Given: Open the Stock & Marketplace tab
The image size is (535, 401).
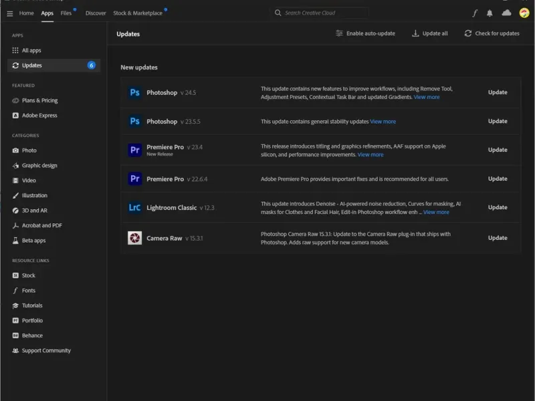Looking at the screenshot, I should (138, 13).
